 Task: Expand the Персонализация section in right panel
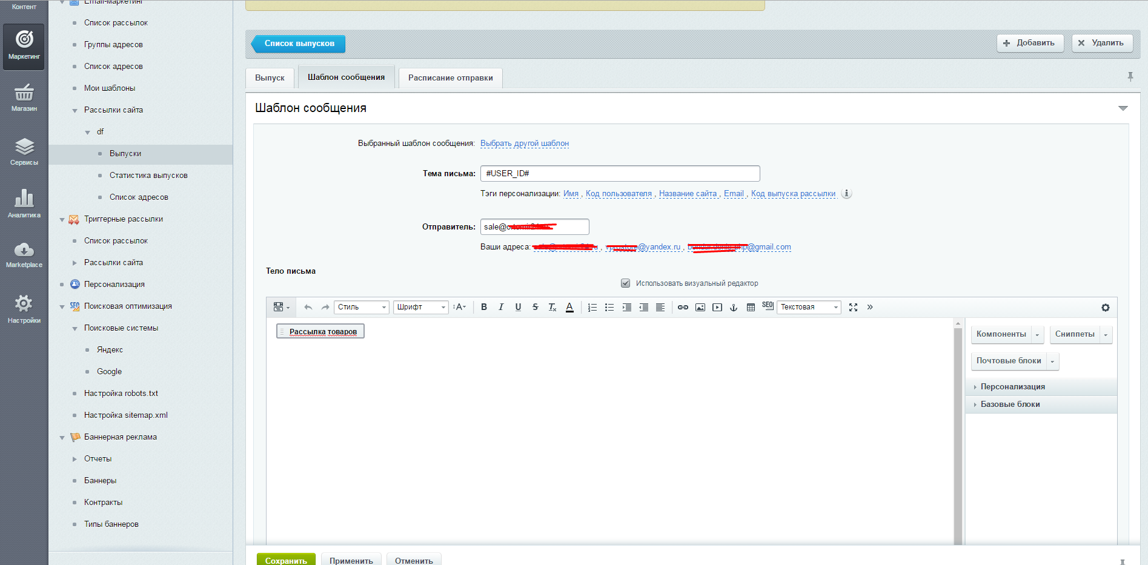pyautogui.click(x=1041, y=386)
